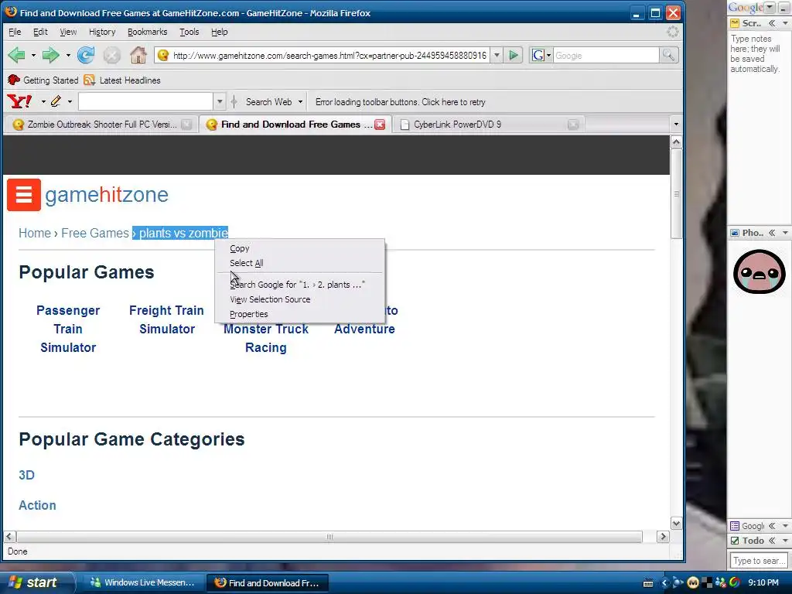Click the keyboard icon in system tray
Image resolution: width=792 pixels, height=594 pixels.
point(649,583)
